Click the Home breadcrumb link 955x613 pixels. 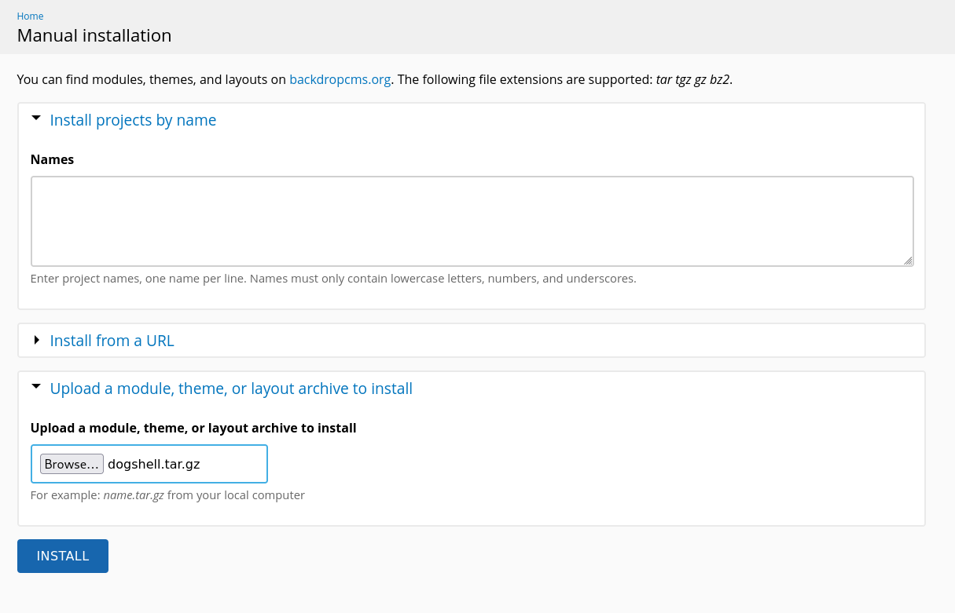[30, 16]
